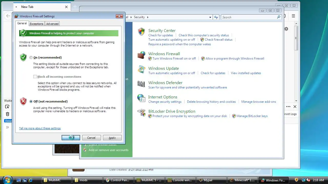The image size is (328, 184).
Task: Click the green shield beside On (recommended)
Action: [23, 57]
